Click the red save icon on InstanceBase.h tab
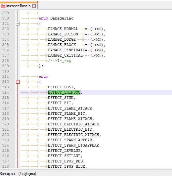The width and height of the screenshot is (172, 176). 3,6
